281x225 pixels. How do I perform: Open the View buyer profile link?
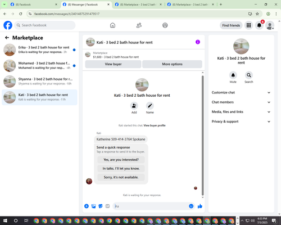click(155, 125)
